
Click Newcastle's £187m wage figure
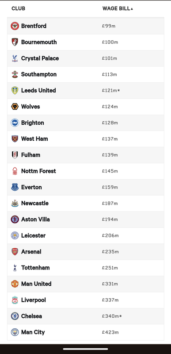coord(110,203)
